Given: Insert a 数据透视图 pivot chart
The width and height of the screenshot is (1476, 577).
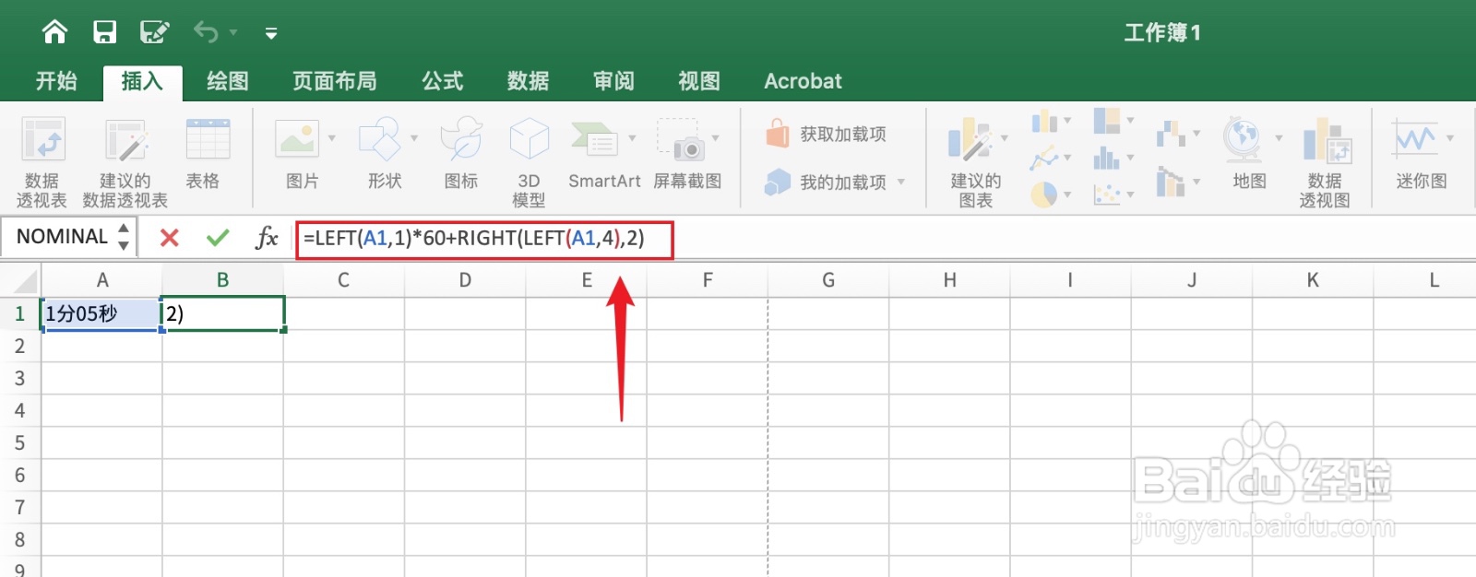Looking at the screenshot, I should tap(1326, 161).
